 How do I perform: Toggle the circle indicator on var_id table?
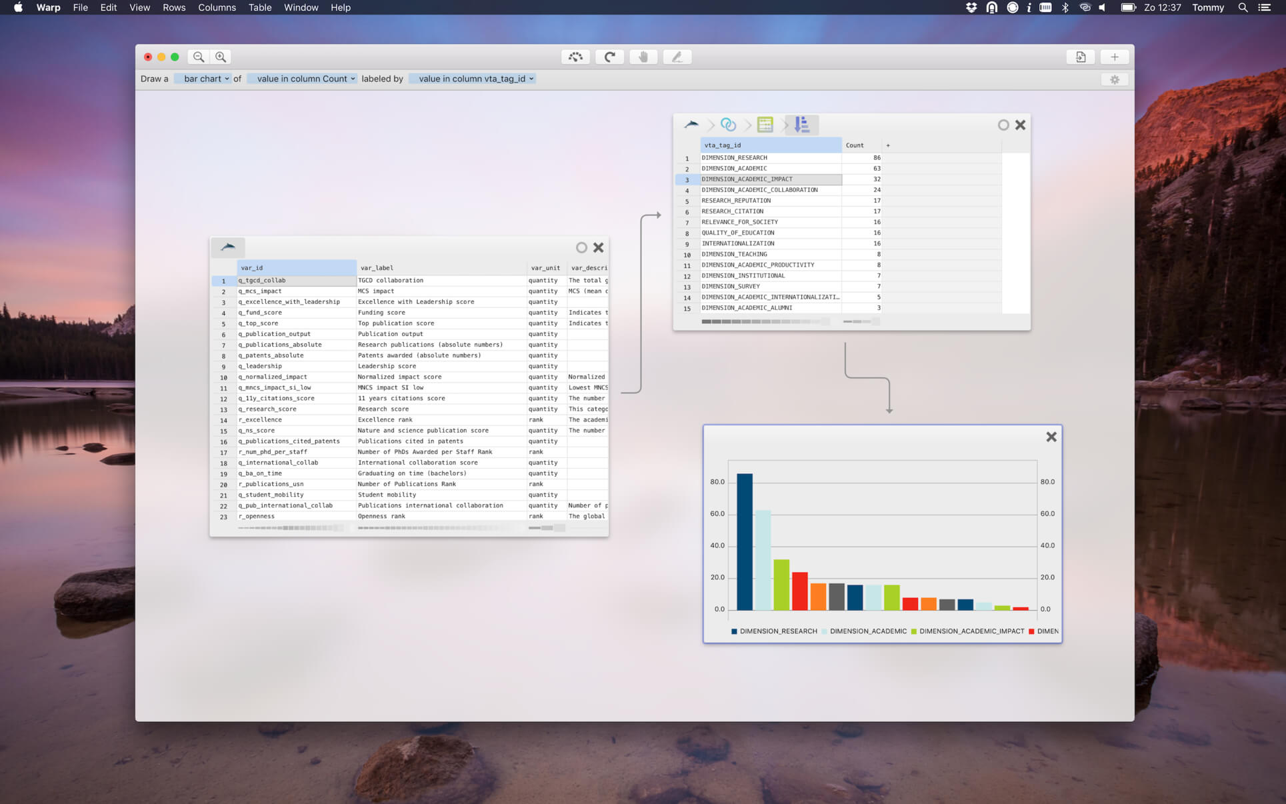581,248
